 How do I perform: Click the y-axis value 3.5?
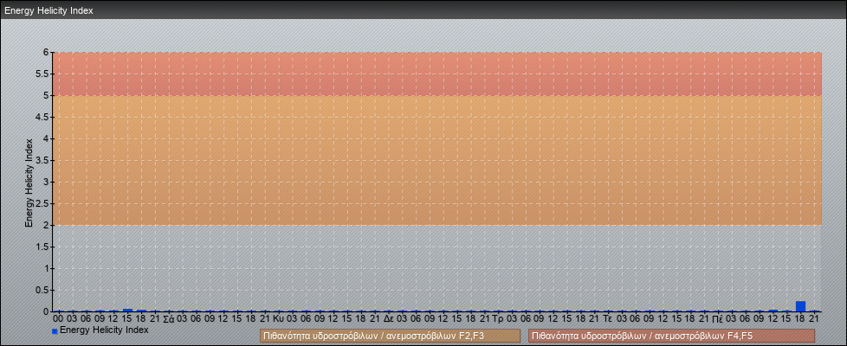[42, 160]
